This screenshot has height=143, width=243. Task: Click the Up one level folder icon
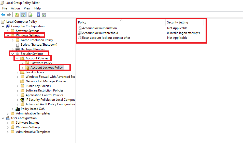[17, 15]
